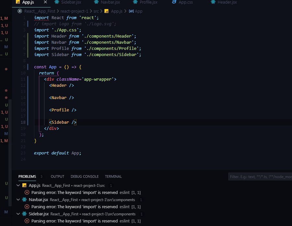Focus the Problems filter input field
Screen dimensions: 292x226
pyautogui.click(x=260, y=177)
